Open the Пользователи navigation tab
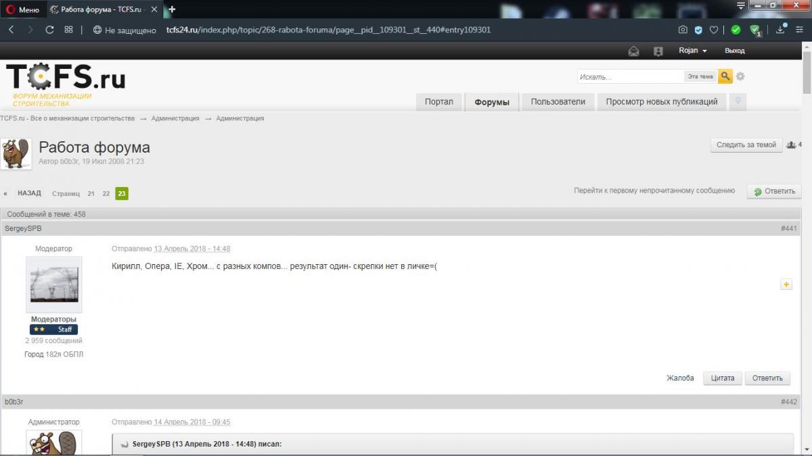812x456 pixels. (558, 102)
